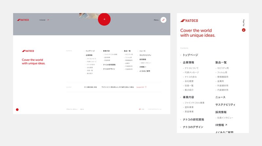The width and height of the screenshot is (262, 146).
Task: Open 拠点紹介 in mobile view
Action: [x=189, y=90]
